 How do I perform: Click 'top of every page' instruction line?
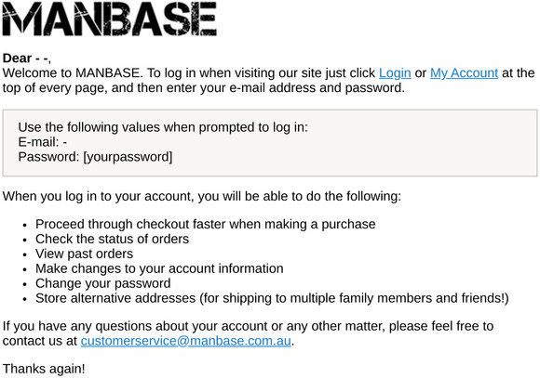point(204,87)
